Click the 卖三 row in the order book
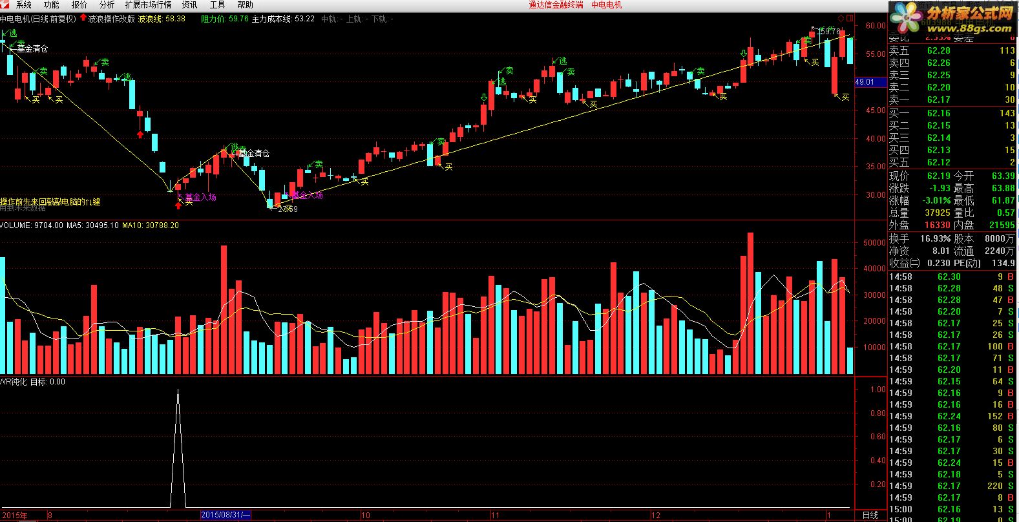1019x522 pixels. point(952,75)
